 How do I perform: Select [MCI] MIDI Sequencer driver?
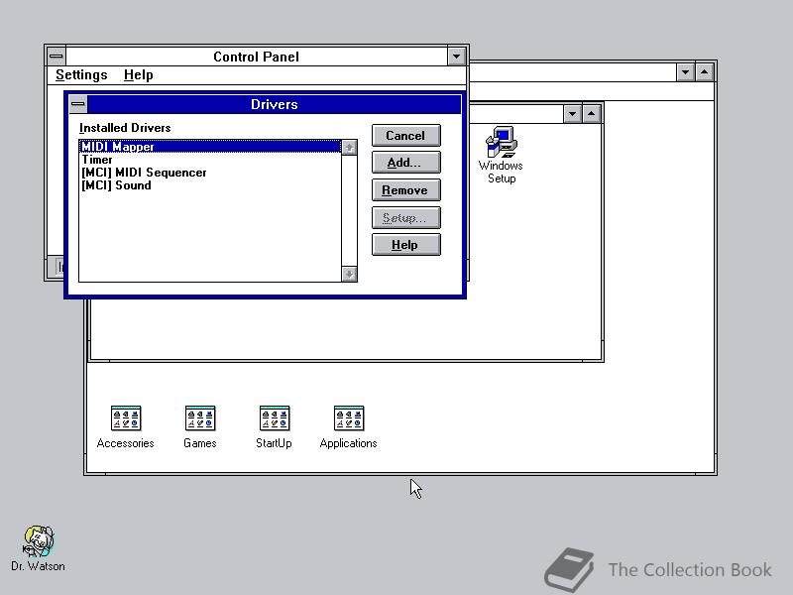pos(210,173)
